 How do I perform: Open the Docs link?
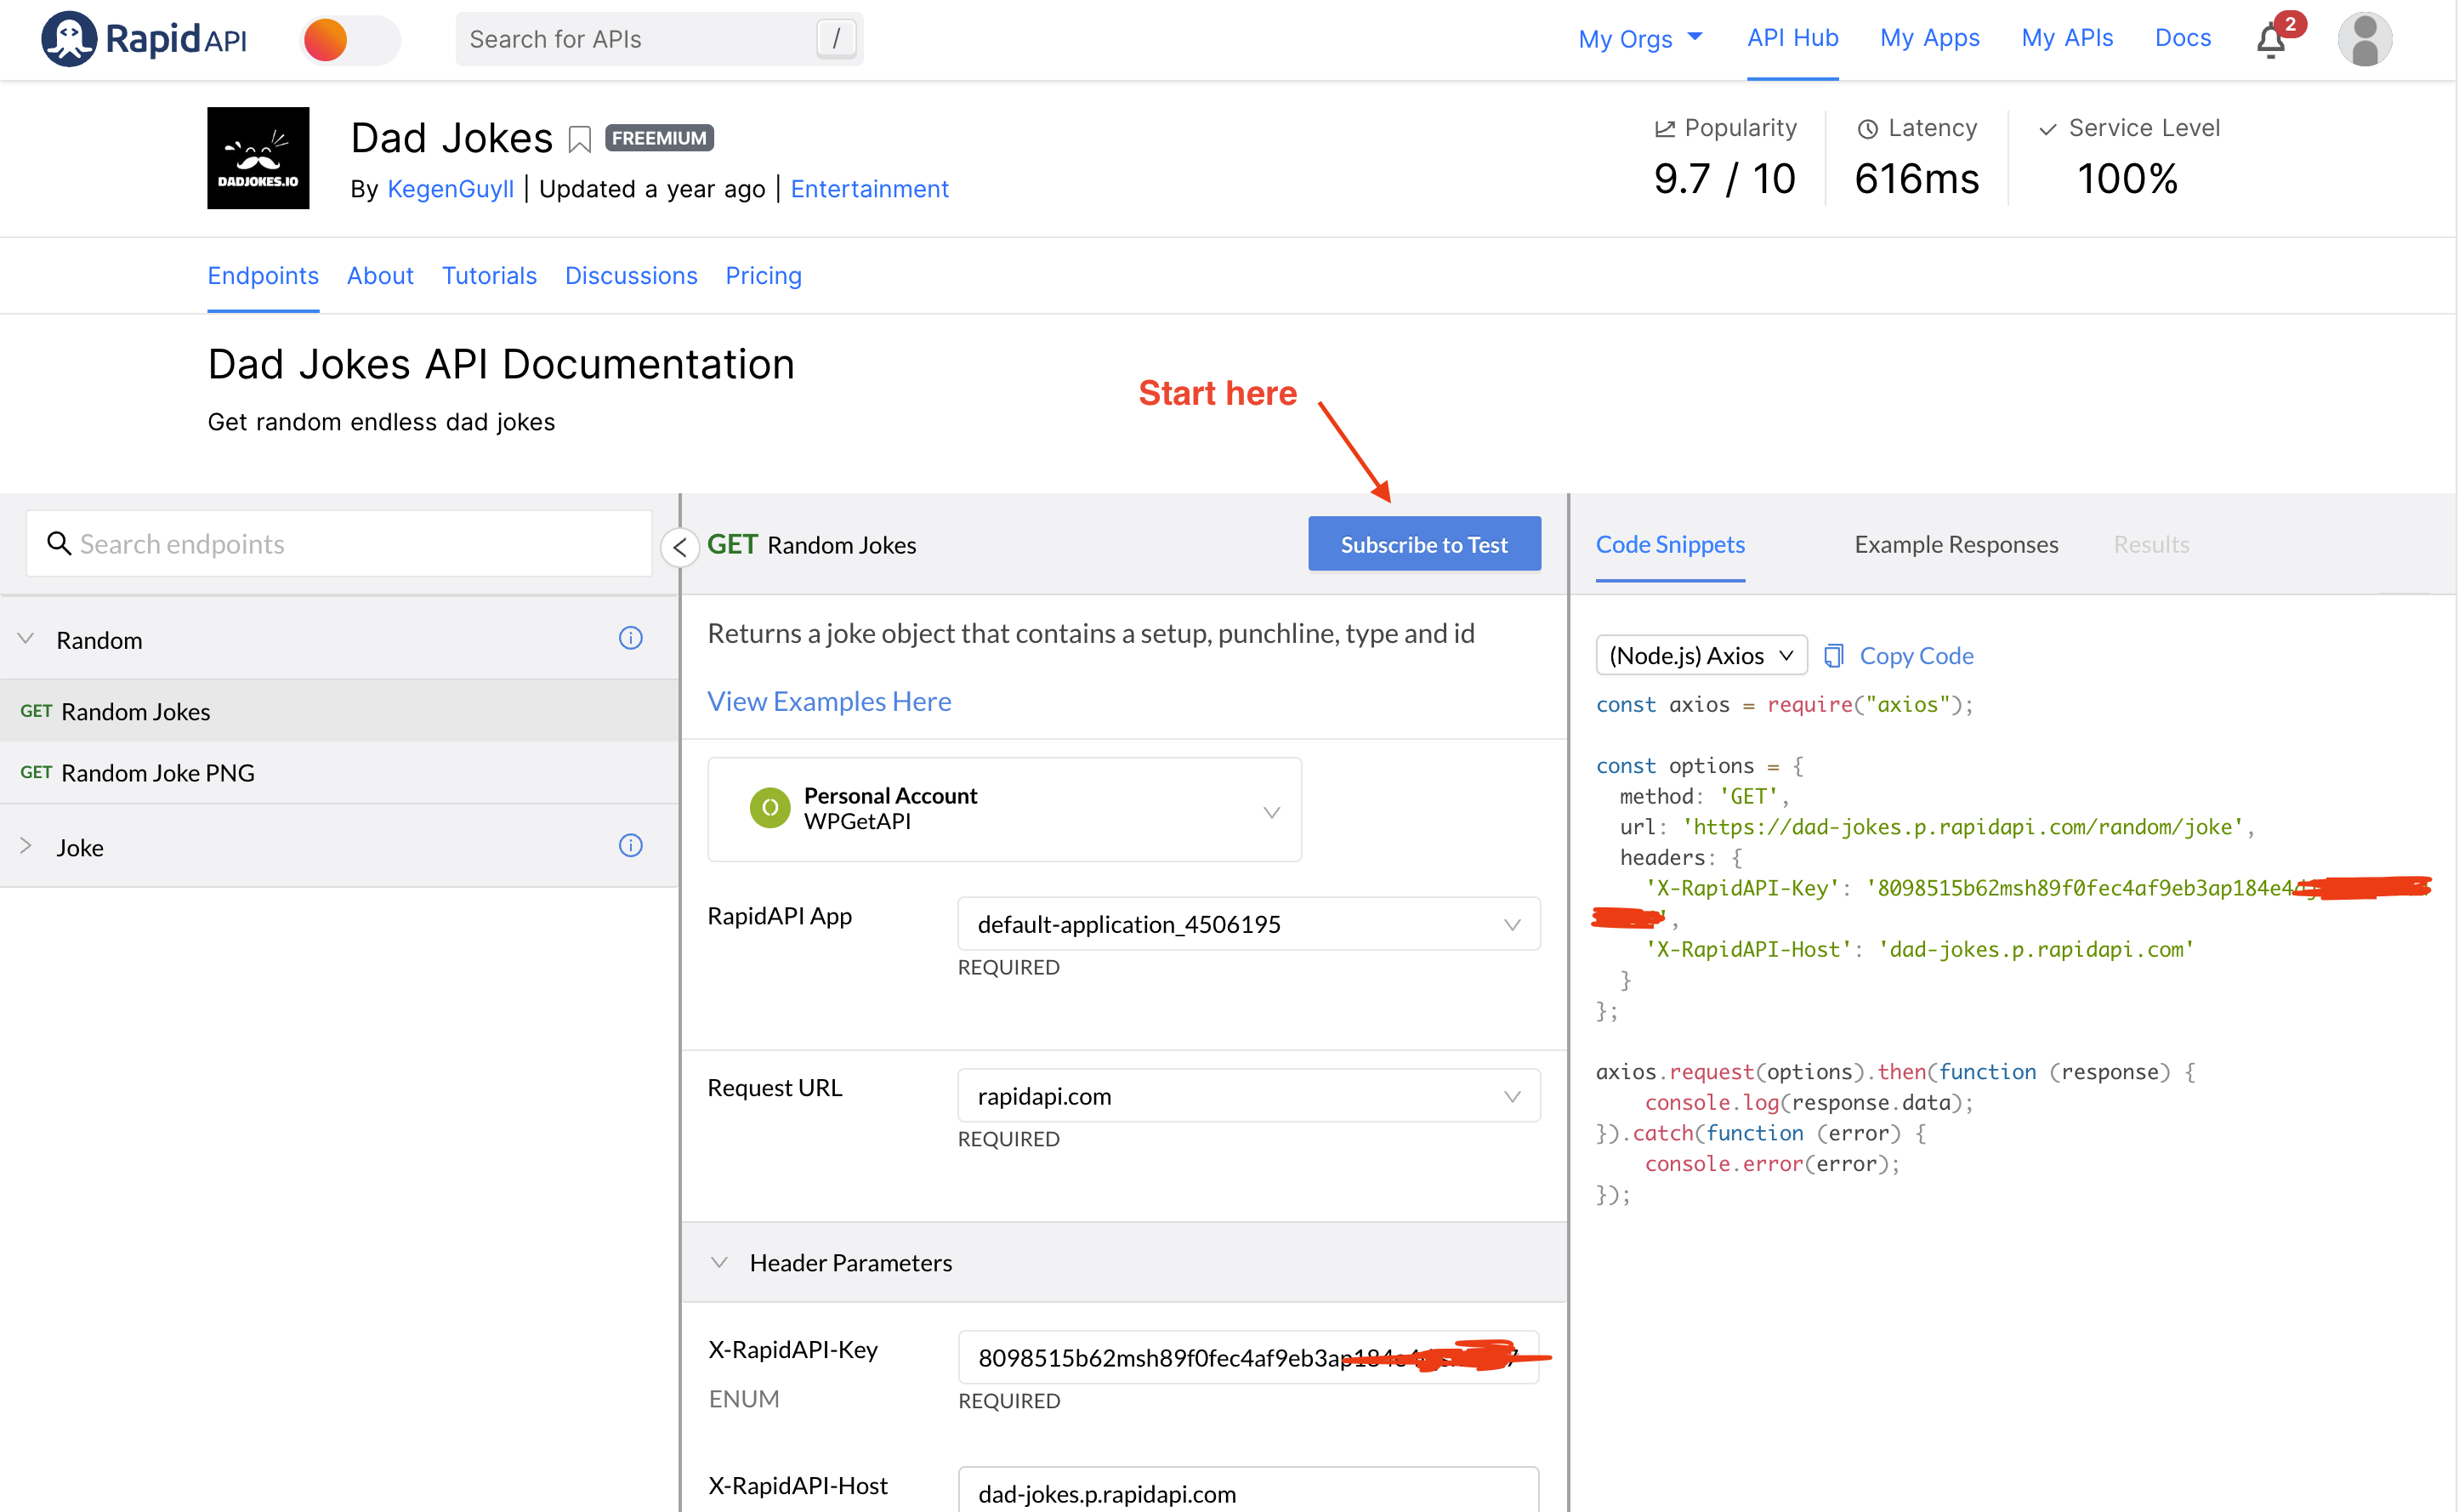pos(2182,38)
